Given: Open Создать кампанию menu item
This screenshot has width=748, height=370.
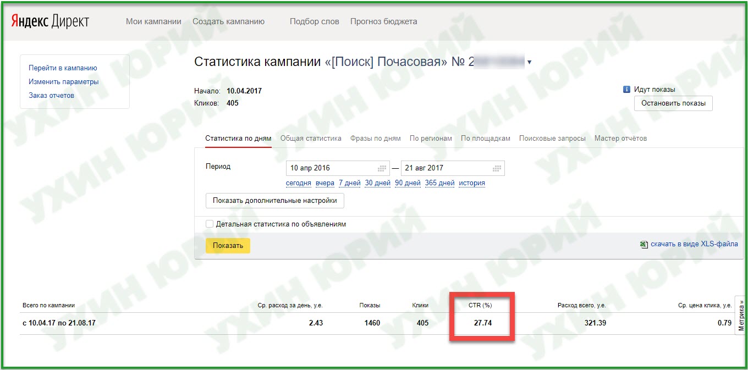Looking at the screenshot, I should point(228,21).
